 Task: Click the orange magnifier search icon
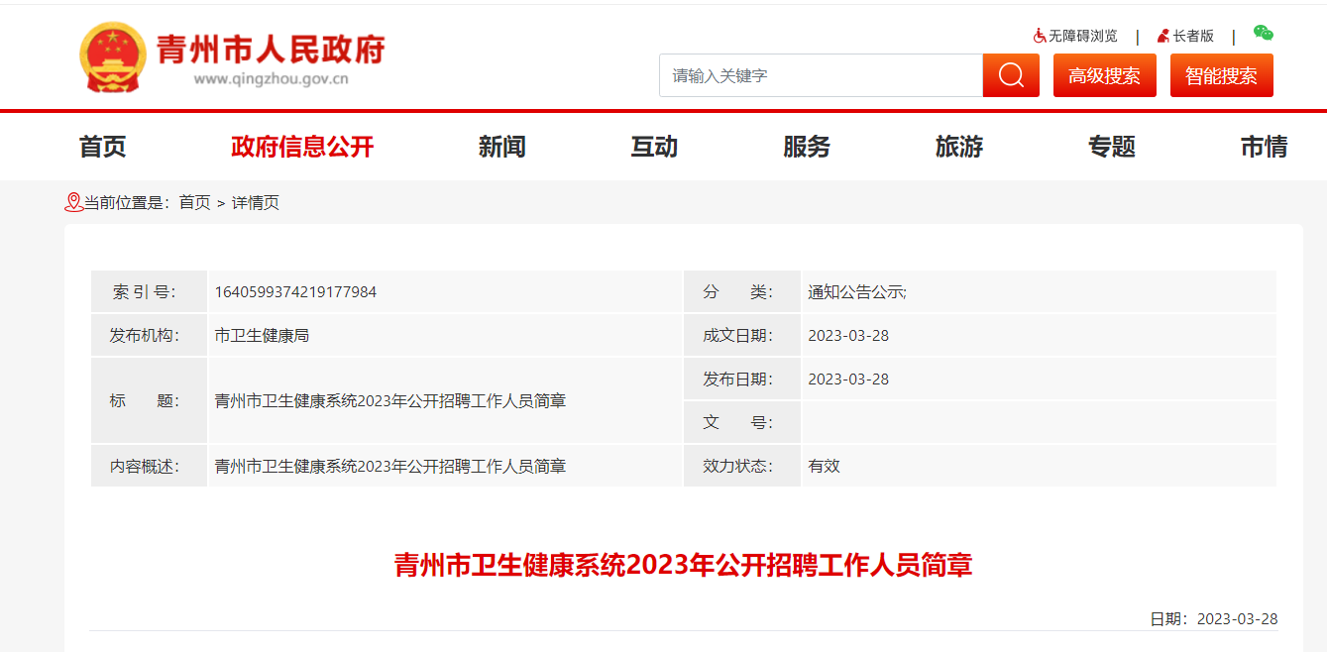(x=1011, y=75)
